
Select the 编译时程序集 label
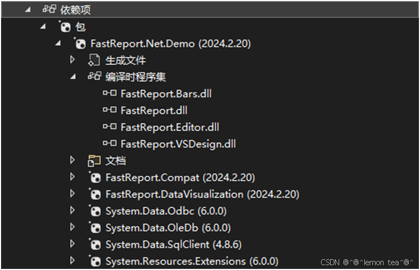136,77
